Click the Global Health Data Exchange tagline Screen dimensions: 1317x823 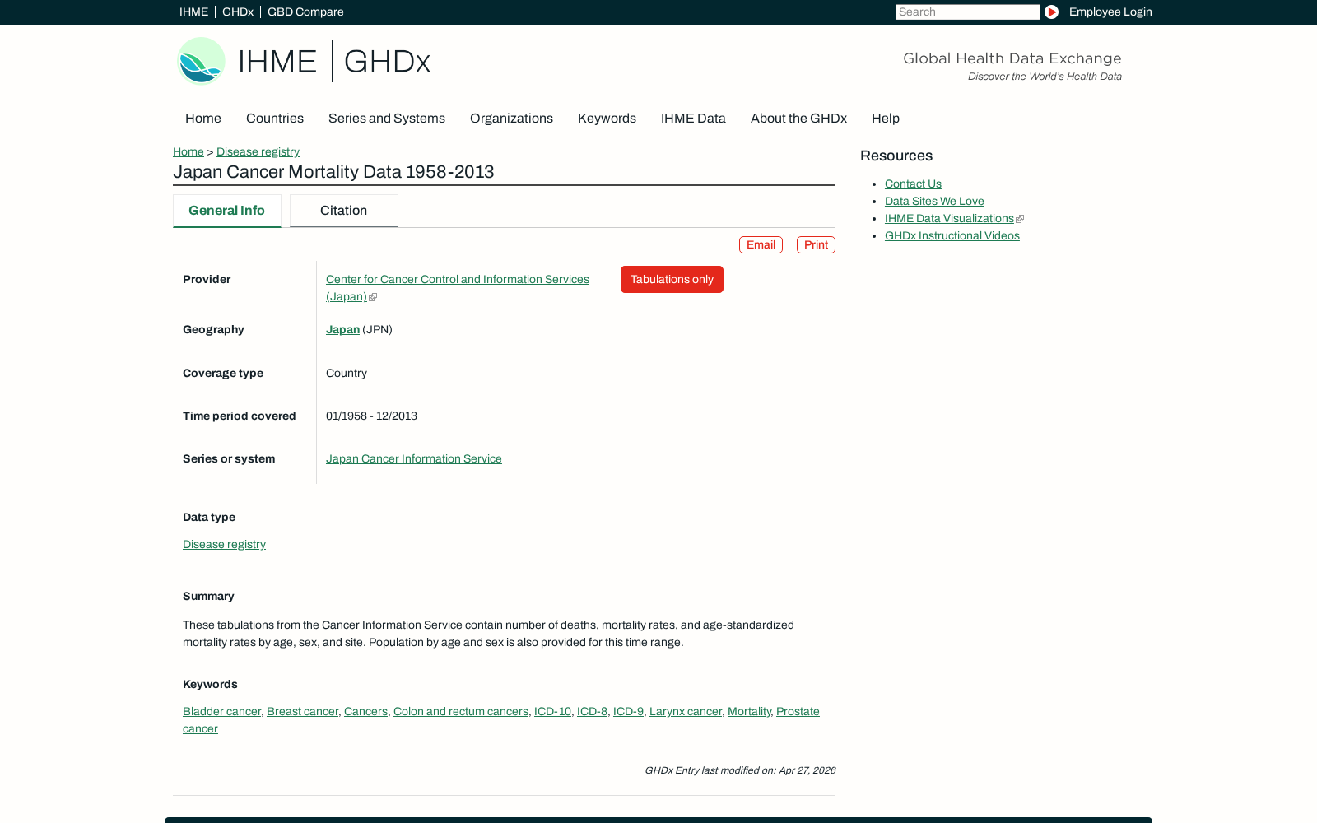pyautogui.click(x=1012, y=58)
